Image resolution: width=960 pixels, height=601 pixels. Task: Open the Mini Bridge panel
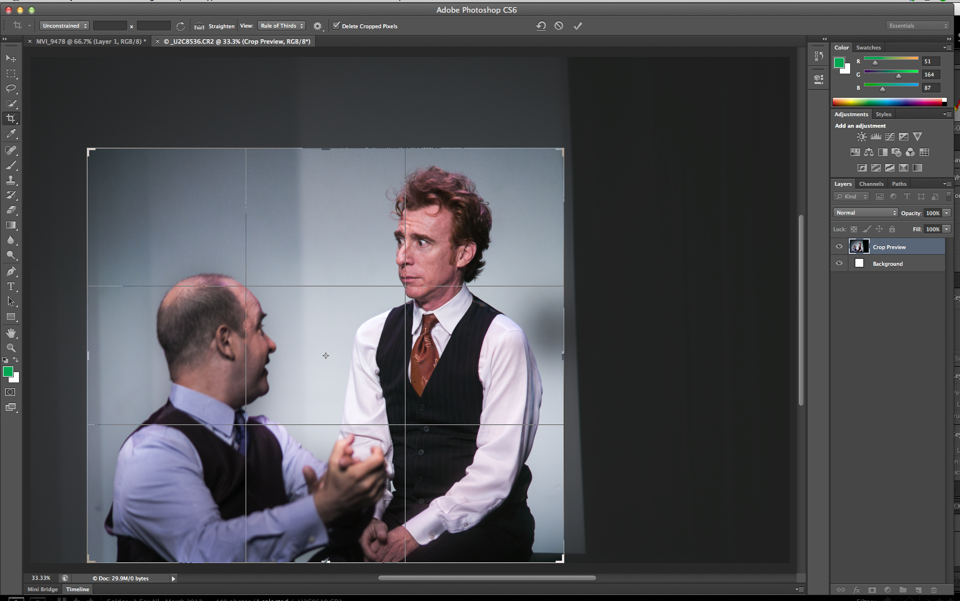click(x=43, y=589)
